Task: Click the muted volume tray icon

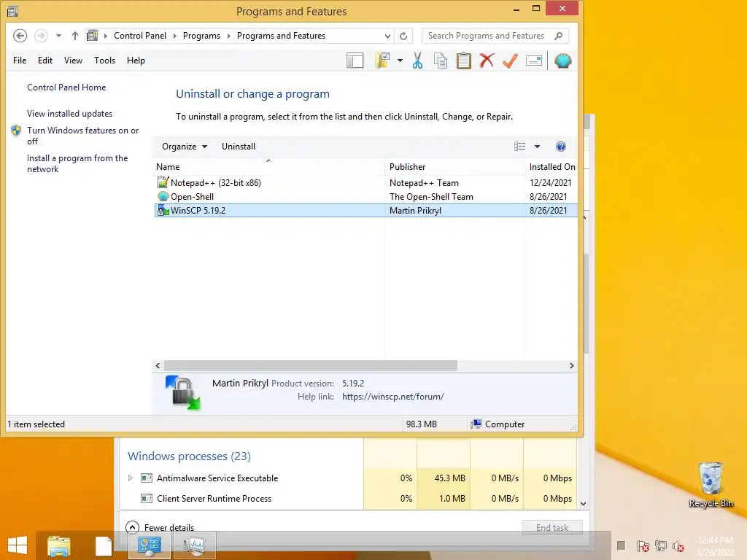Action: tap(678, 546)
